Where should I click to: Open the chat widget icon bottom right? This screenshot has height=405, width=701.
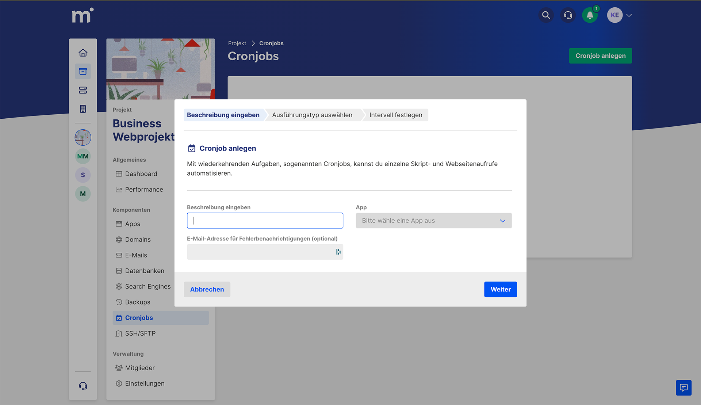pos(683,387)
